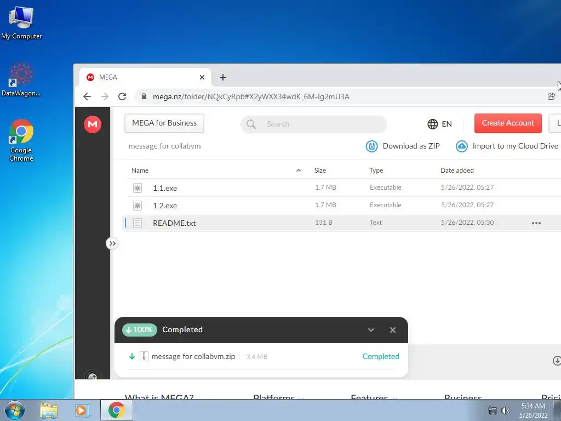This screenshot has width=561, height=421.
Task: Click the Create Account button
Action: 508,123
